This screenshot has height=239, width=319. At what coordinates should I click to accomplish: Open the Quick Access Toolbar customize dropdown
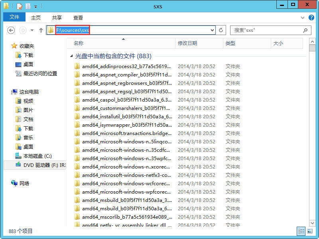[x=35, y=7]
